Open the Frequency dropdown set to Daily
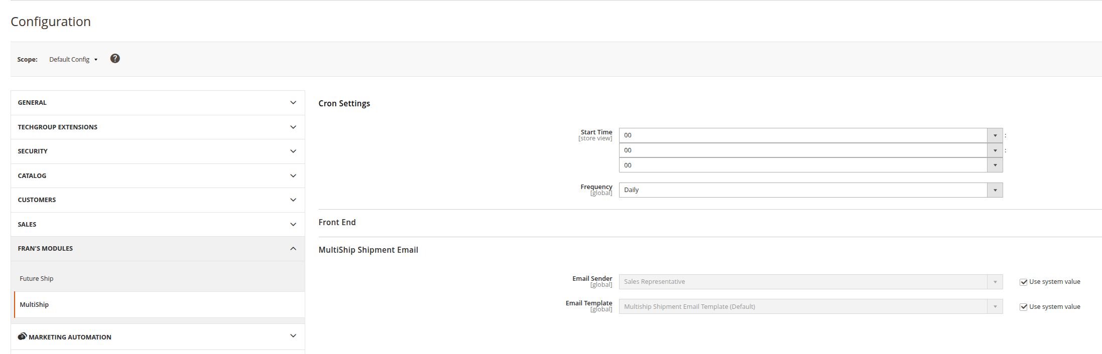 pyautogui.click(x=810, y=190)
